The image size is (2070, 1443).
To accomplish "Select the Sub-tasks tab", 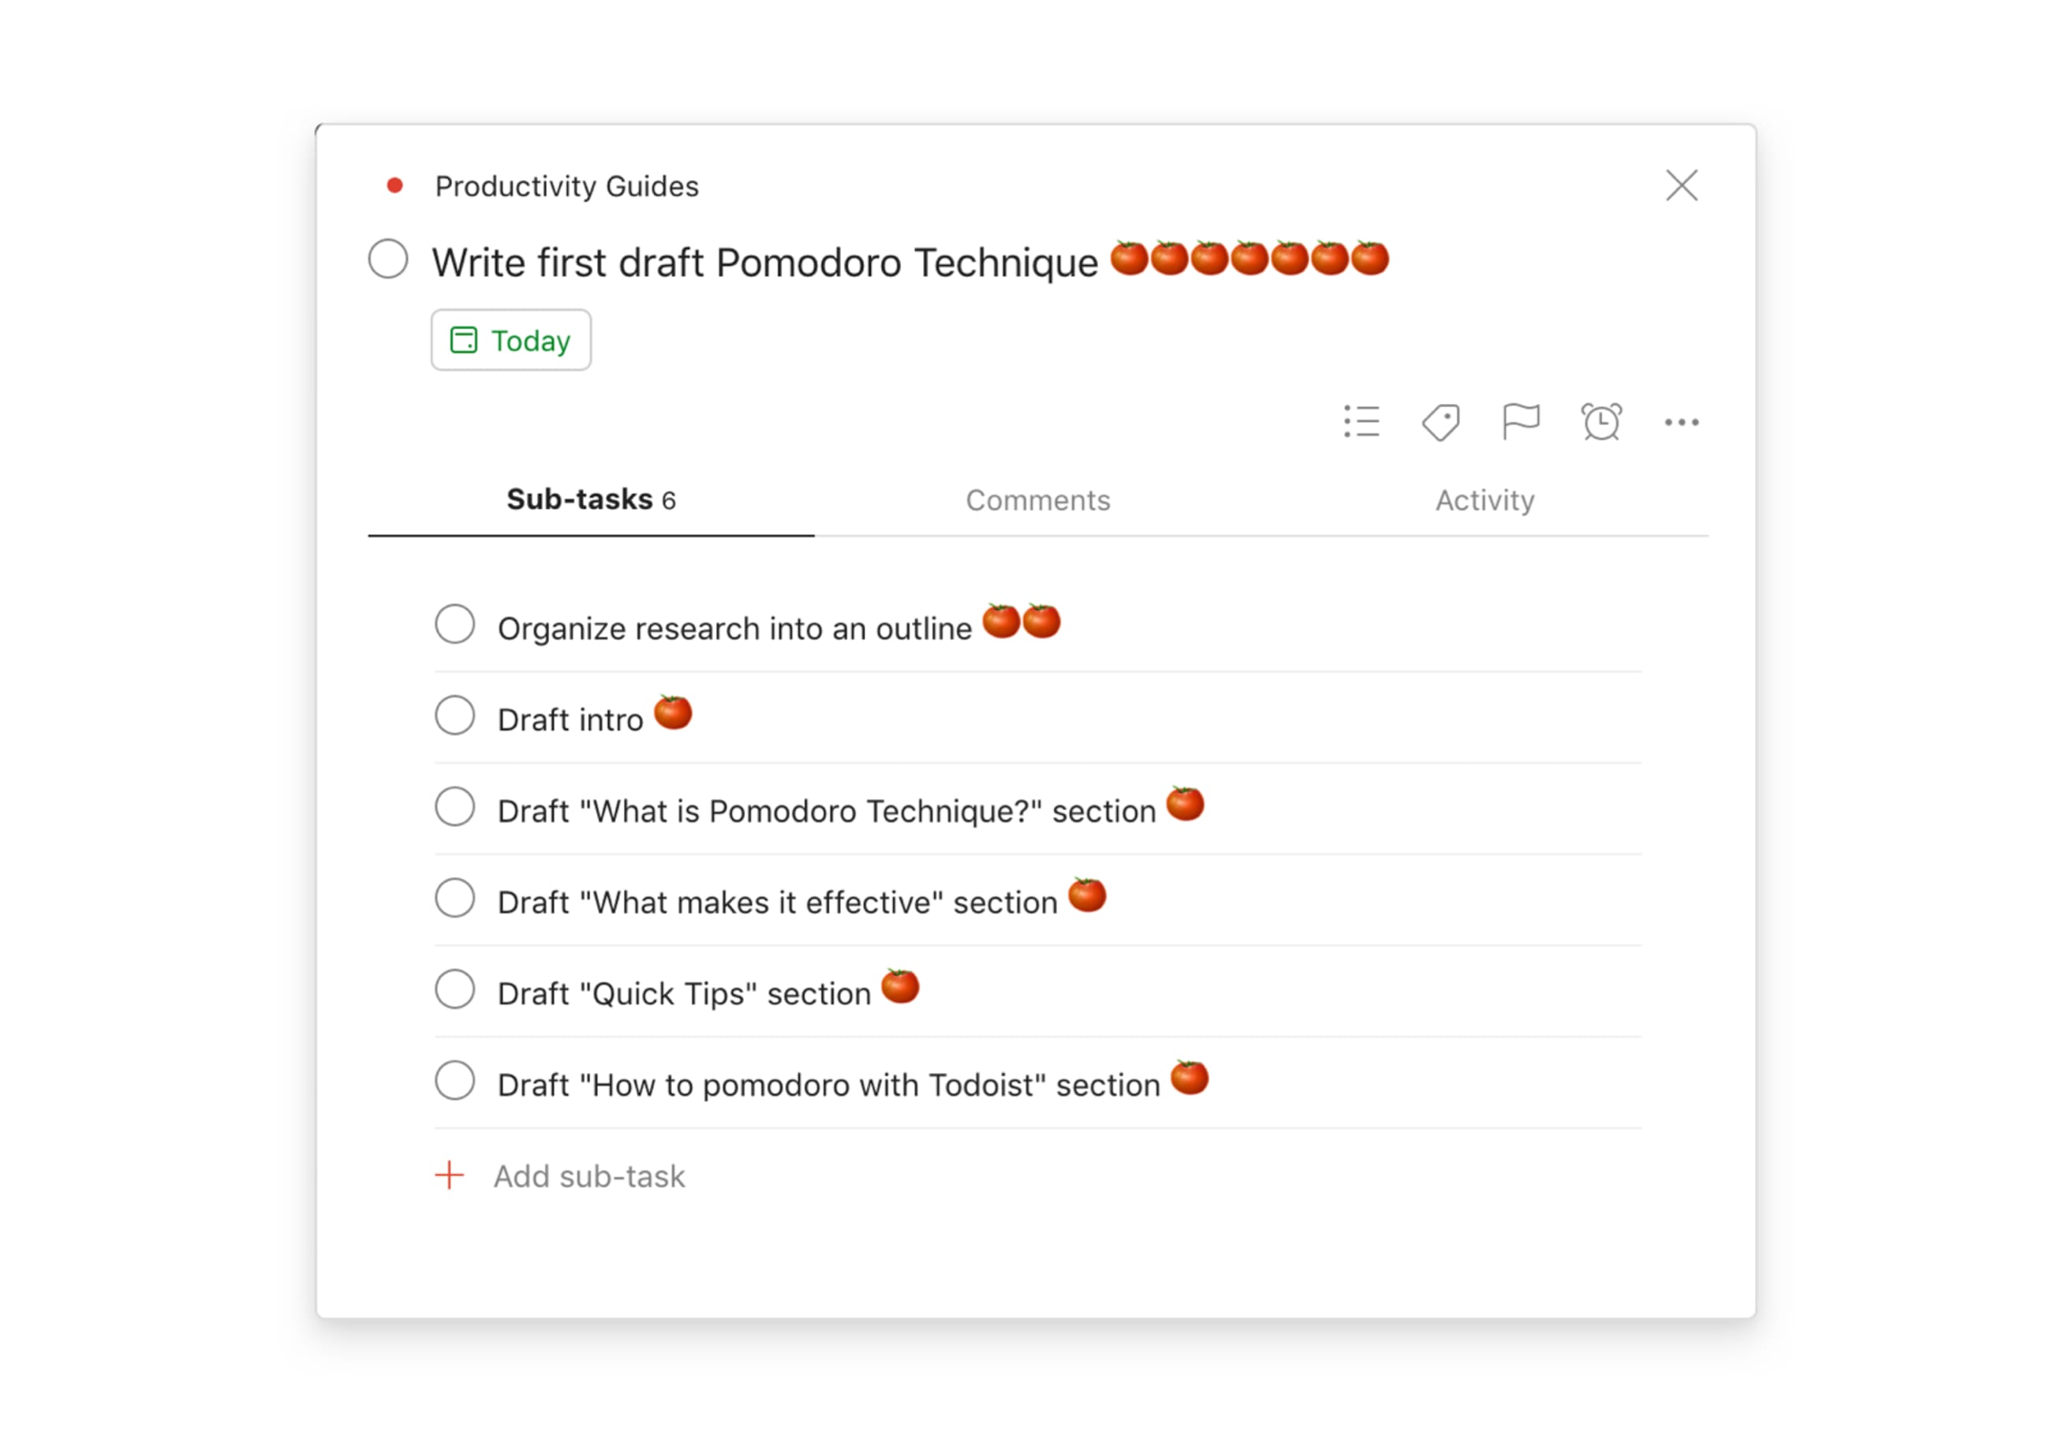I will point(591,499).
